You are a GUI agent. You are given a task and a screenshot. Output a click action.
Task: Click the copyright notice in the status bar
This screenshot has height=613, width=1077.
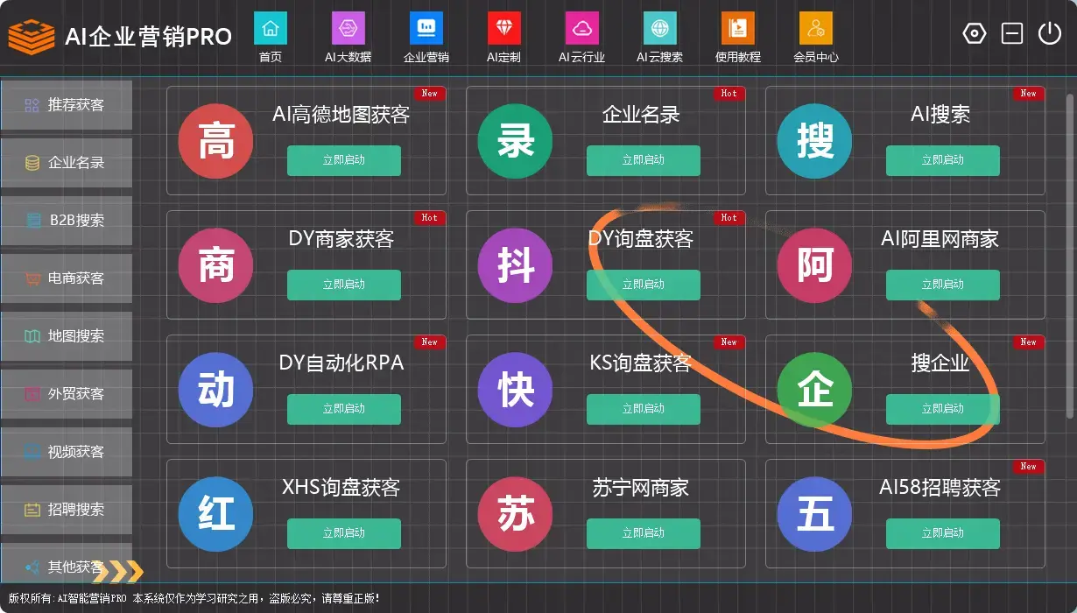click(194, 598)
